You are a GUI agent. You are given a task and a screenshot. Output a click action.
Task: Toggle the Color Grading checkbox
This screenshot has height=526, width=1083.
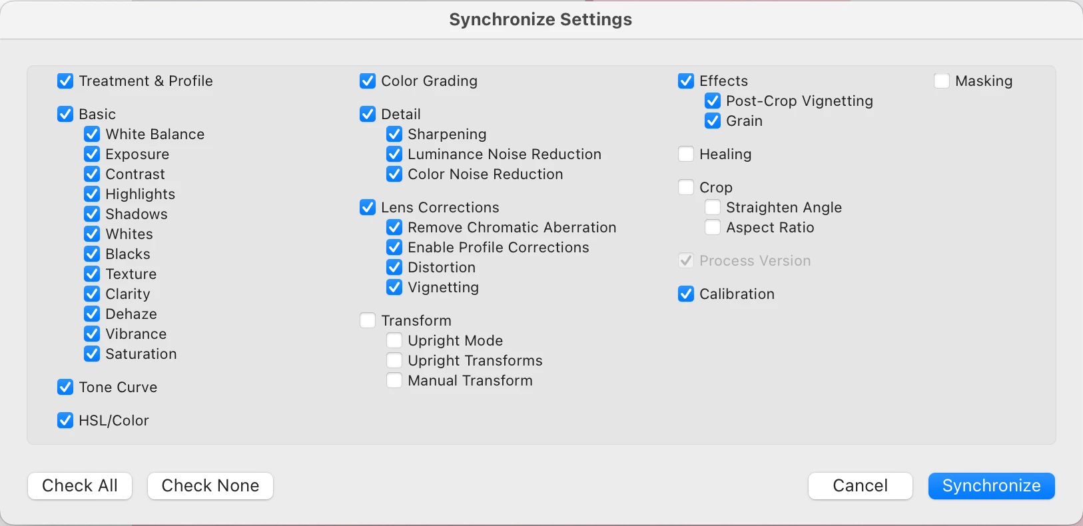[x=368, y=81]
